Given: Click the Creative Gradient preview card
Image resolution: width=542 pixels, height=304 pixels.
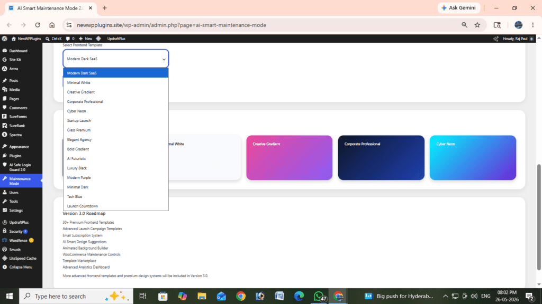Looking at the screenshot, I should tap(290, 157).
